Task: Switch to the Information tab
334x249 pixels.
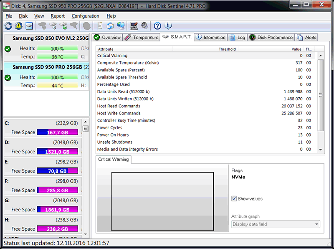Action: [211, 38]
